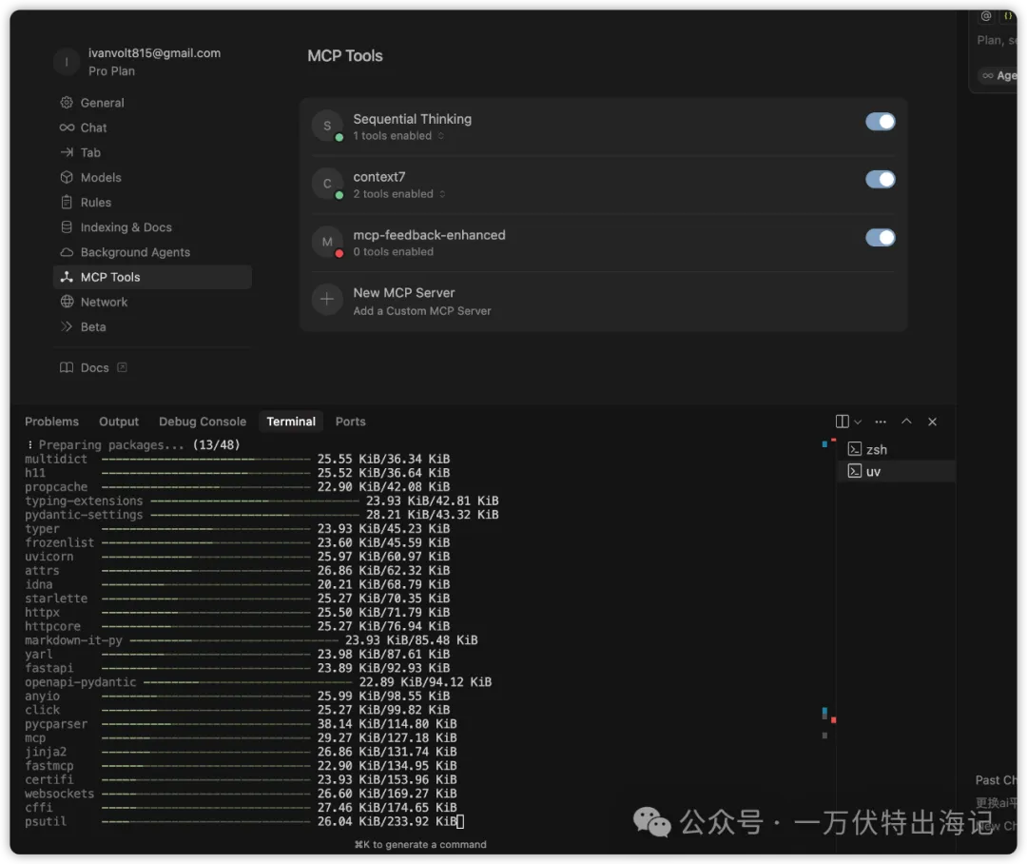Open the split terminal dropdown arrow

858,422
